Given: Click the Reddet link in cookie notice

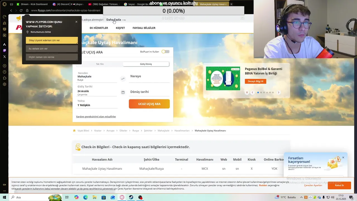Looking at the screenshot, I should [x=263, y=185].
